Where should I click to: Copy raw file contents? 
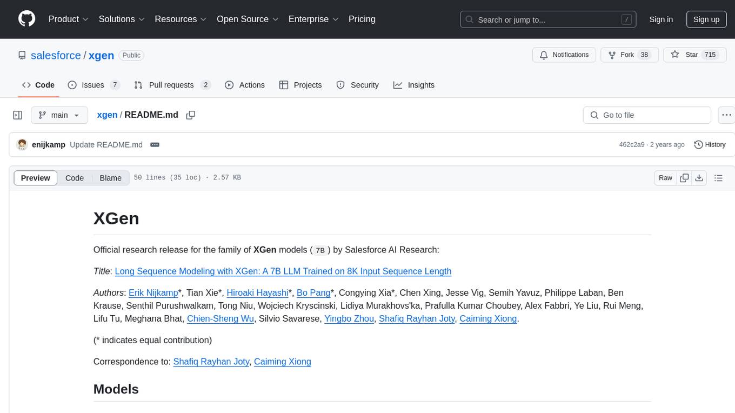pyautogui.click(x=684, y=178)
